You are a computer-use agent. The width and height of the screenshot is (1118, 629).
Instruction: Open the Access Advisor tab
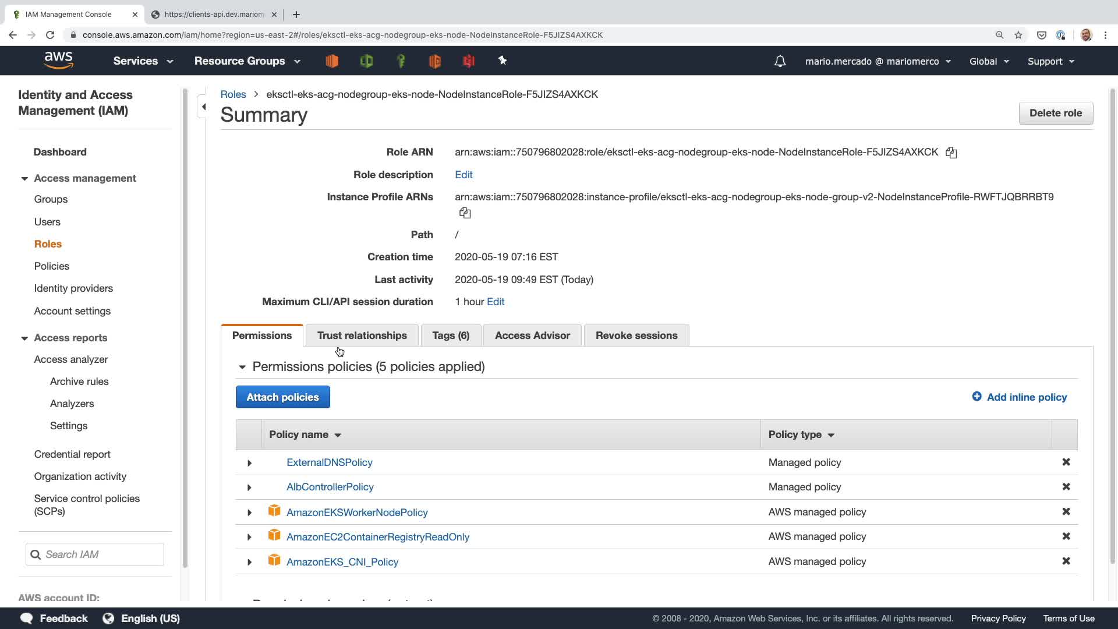(x=532, y=335)
